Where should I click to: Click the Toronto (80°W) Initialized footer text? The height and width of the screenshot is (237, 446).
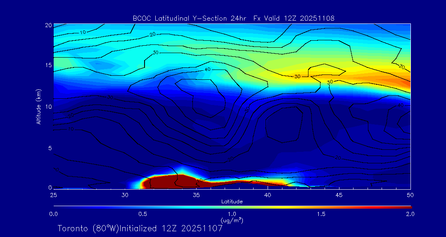click(140, 228)
